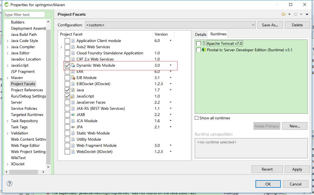
Task: Check the JPA facet checkbox
Action: coord(67,127)
